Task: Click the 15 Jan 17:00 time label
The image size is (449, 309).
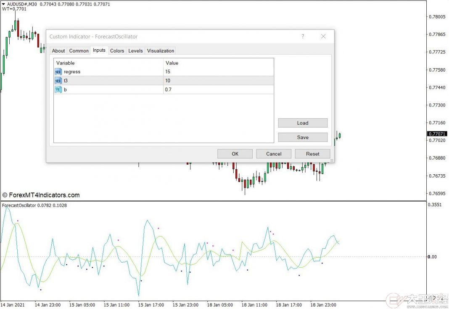Action: point(151,305)
